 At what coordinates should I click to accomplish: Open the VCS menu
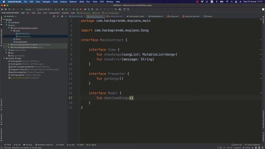point(102,2)
